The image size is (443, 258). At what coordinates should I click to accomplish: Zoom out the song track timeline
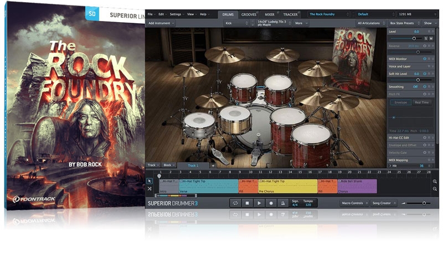[x=435, y=188]
